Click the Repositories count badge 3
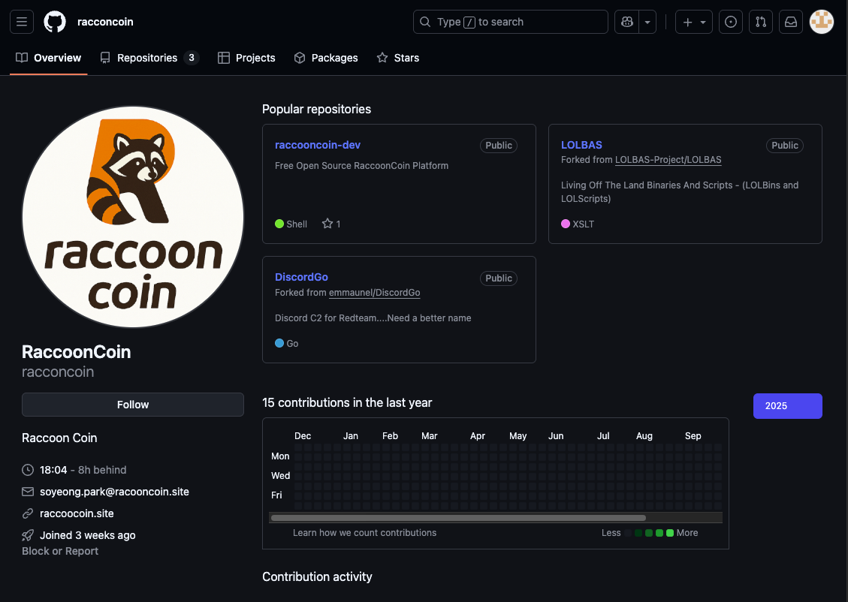Viewport: 848px width, 602px height. click(192, 58)
